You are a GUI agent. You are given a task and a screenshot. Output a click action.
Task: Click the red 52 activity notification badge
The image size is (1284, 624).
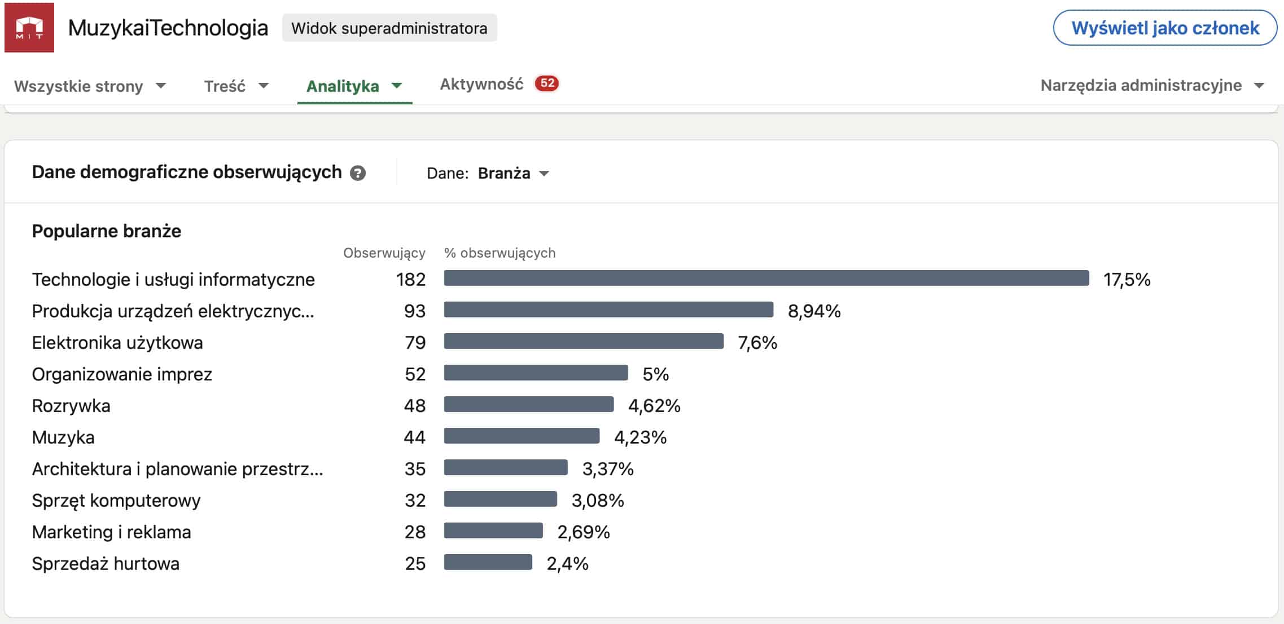pyautogui.click(x=546, y=83)
